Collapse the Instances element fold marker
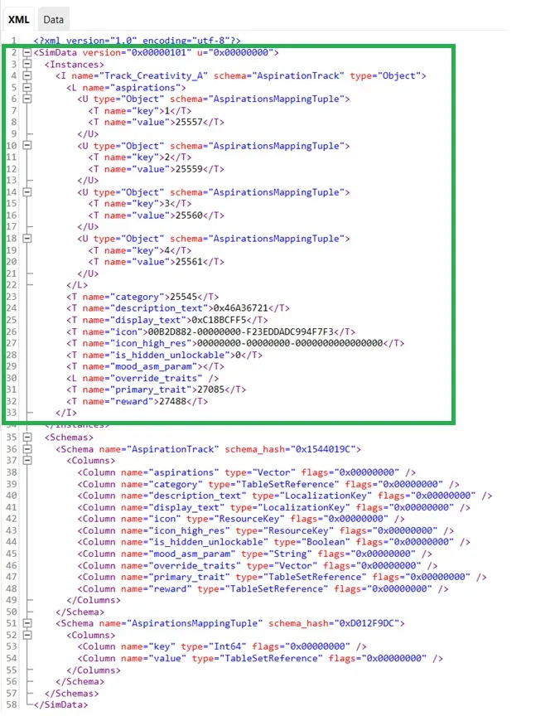Viewport: 555px width, 716px height. click(27, 64)
